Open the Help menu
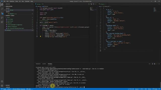This screenshot has height=90, width=161. point(31,1)
